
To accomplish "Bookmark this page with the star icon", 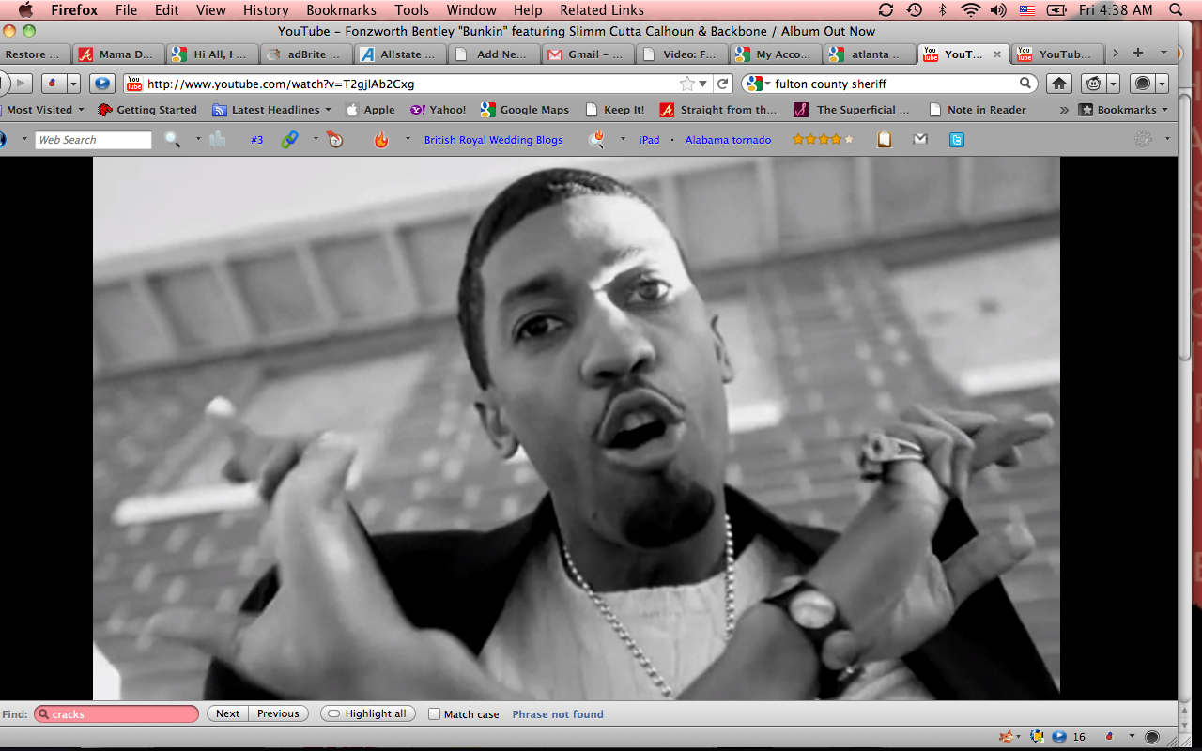I will (687, 84).
